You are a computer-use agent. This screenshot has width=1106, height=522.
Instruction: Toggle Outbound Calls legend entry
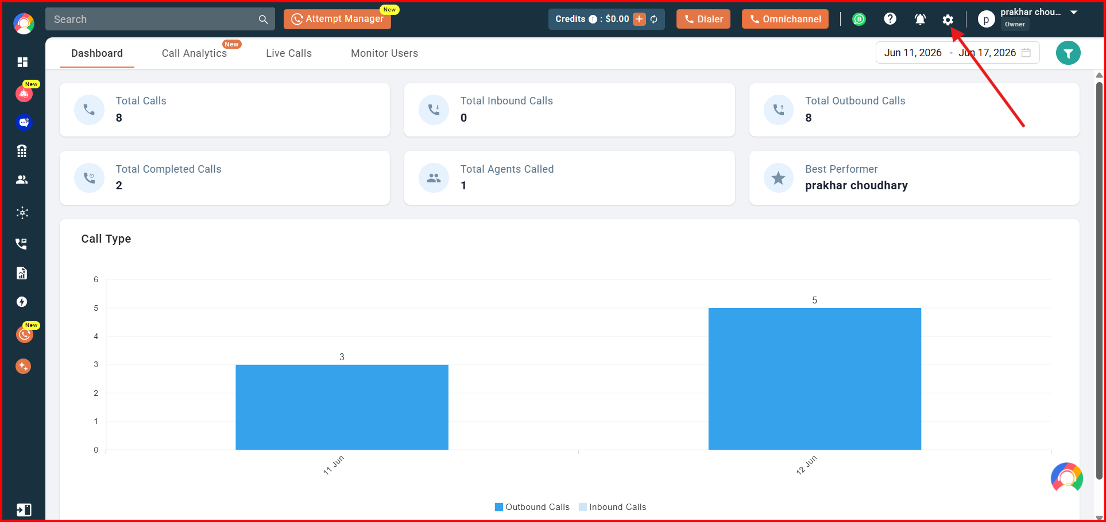(532, 507)
